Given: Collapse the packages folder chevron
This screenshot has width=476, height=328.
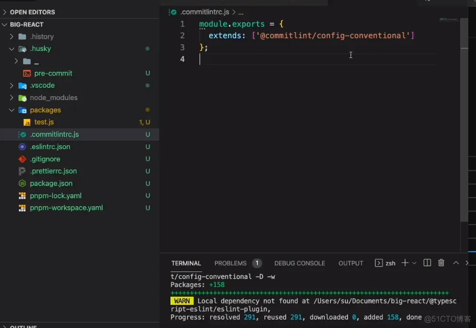Looking at the screenshot, I should click(11, 110).
